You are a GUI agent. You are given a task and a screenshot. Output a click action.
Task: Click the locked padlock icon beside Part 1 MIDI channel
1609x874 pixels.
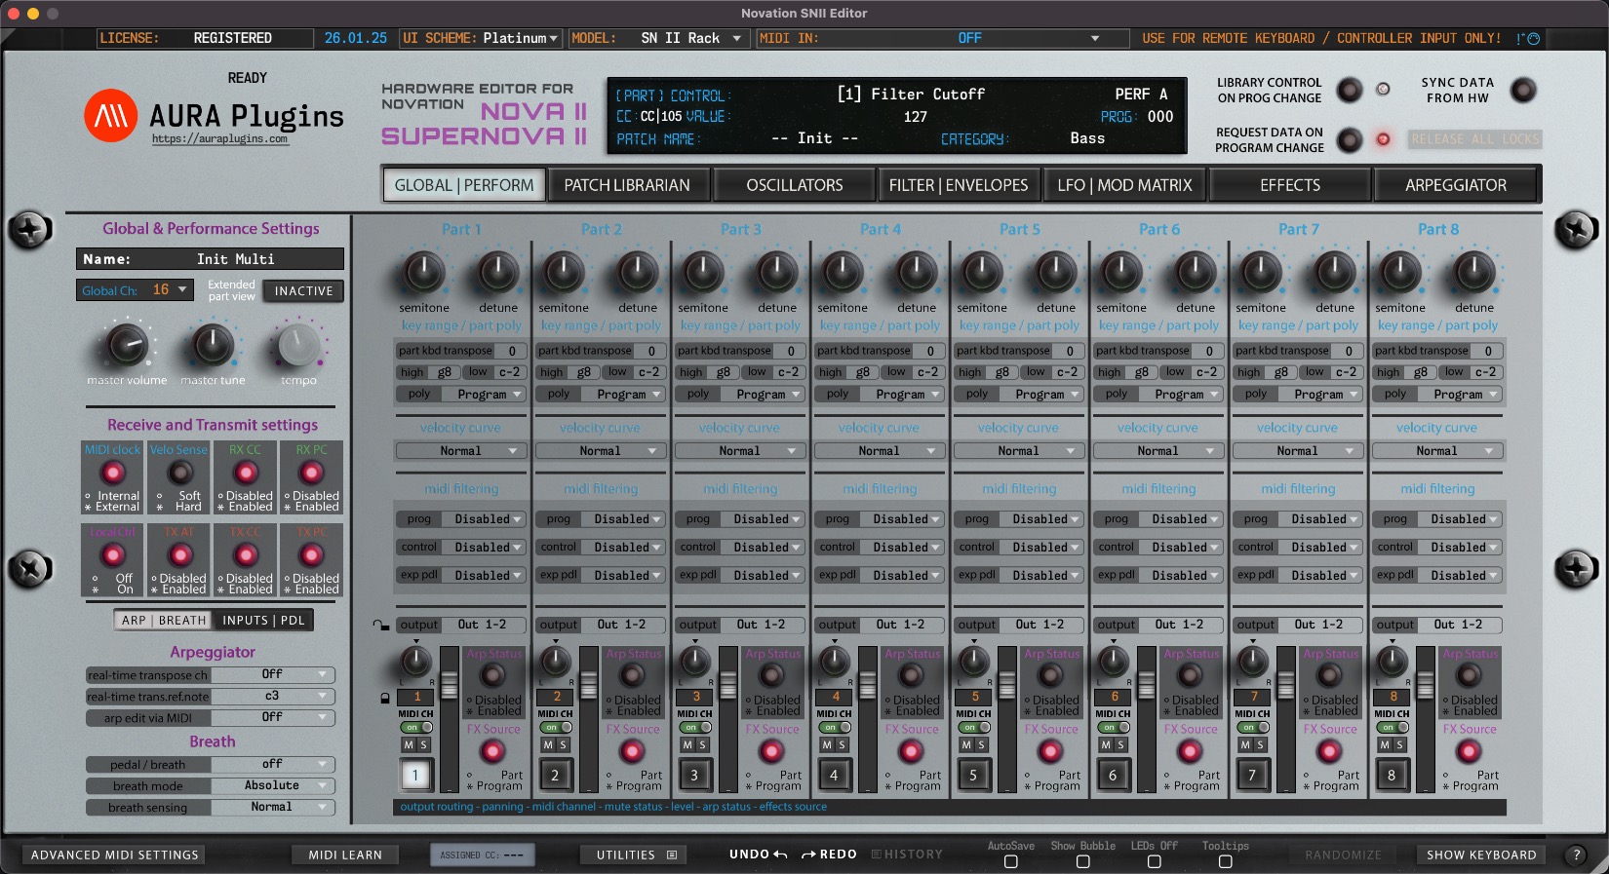click(x=385, y=698)
